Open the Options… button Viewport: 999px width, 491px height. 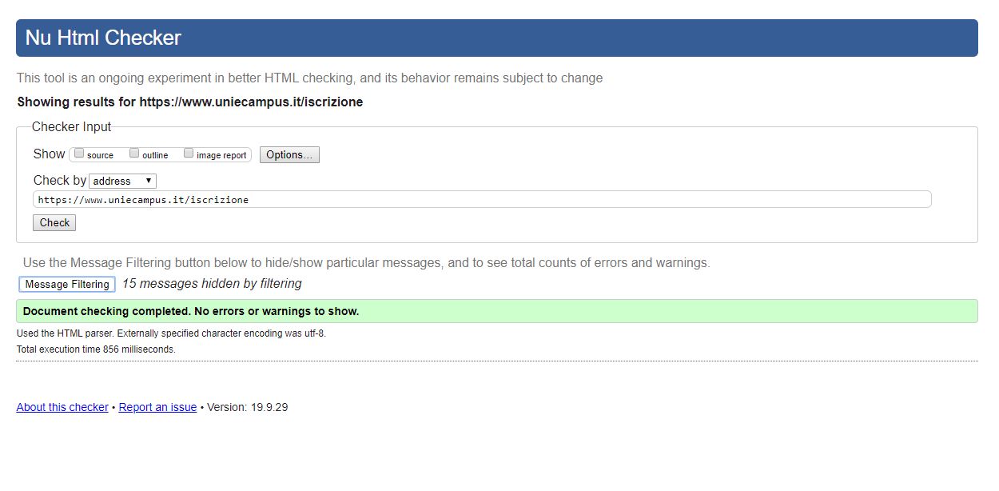click(289, 155)
